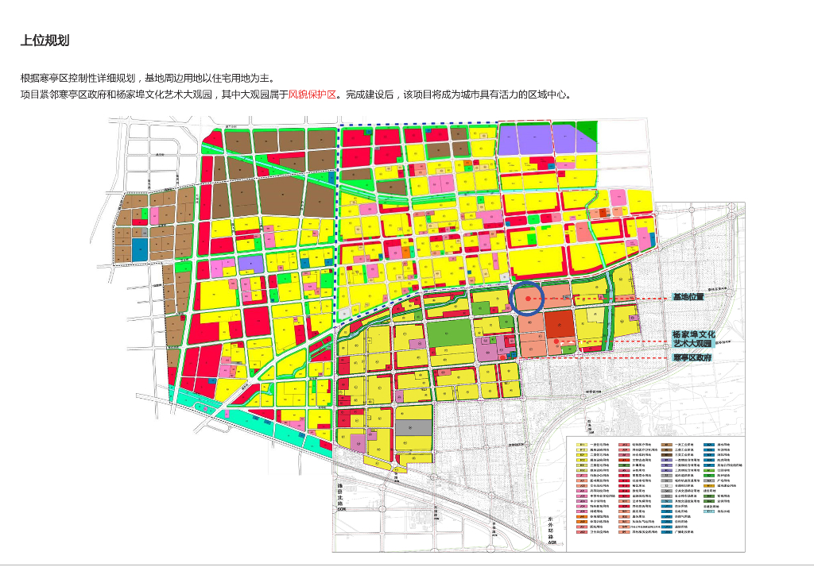Screen dimensions: 814x575
Task: Click the red dot at the government site
Action: pos(556,342)
